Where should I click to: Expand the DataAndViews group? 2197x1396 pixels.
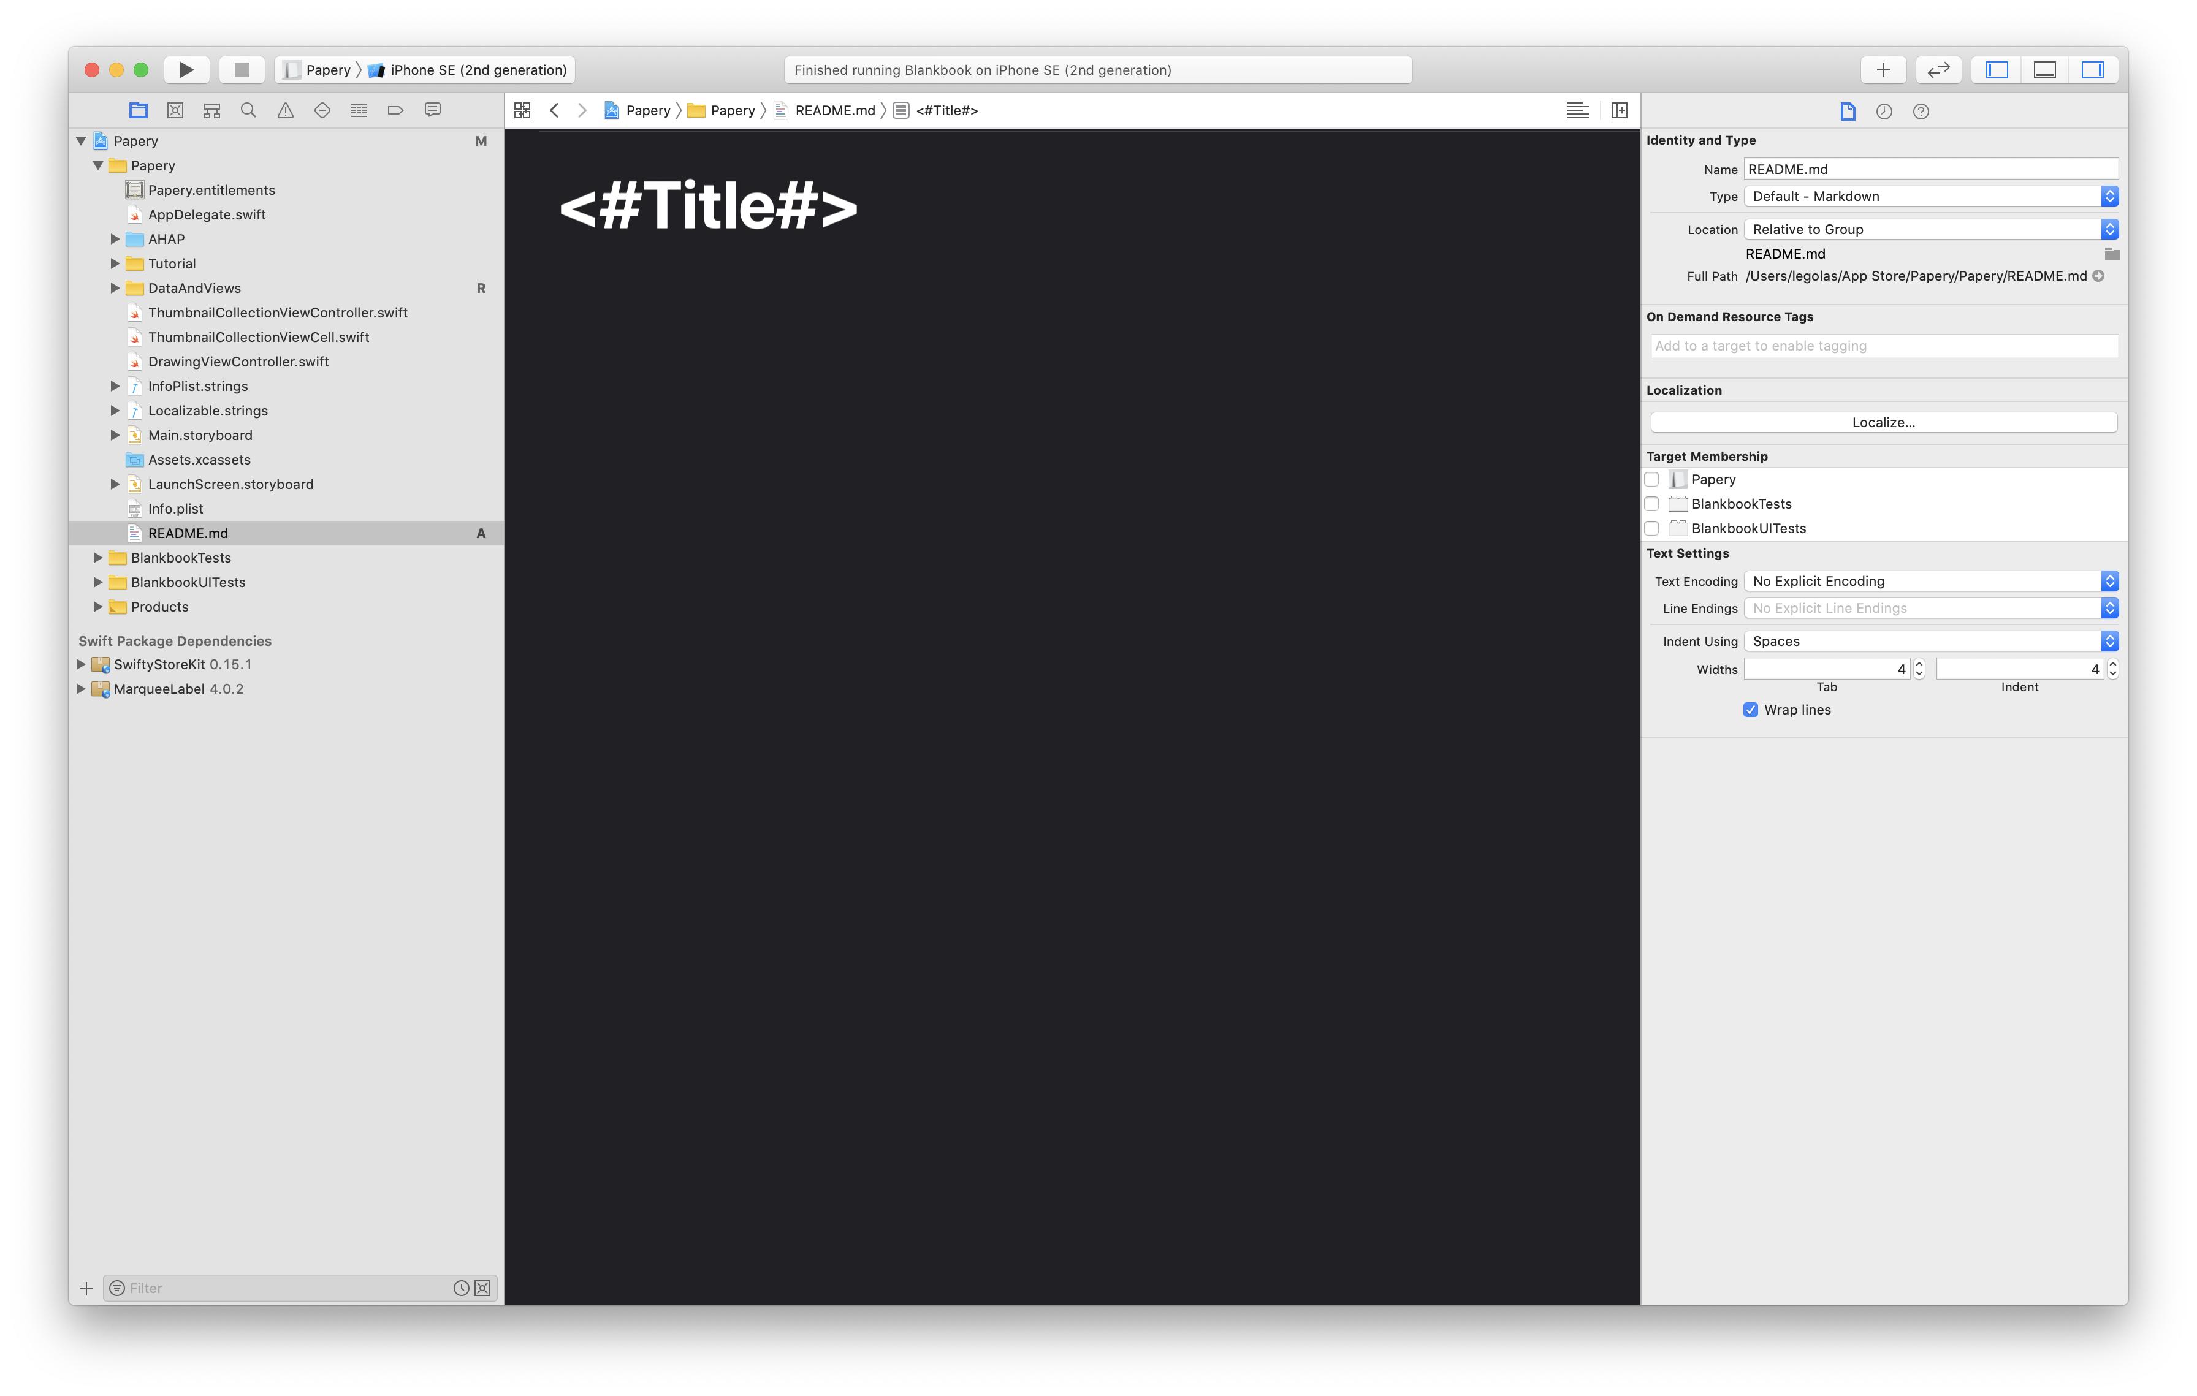pyautogui.click(x=115, y=287)
